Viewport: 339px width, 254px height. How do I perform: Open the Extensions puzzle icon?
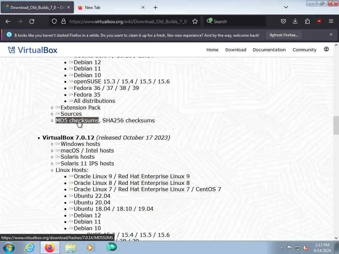click(x=307, y=21)
